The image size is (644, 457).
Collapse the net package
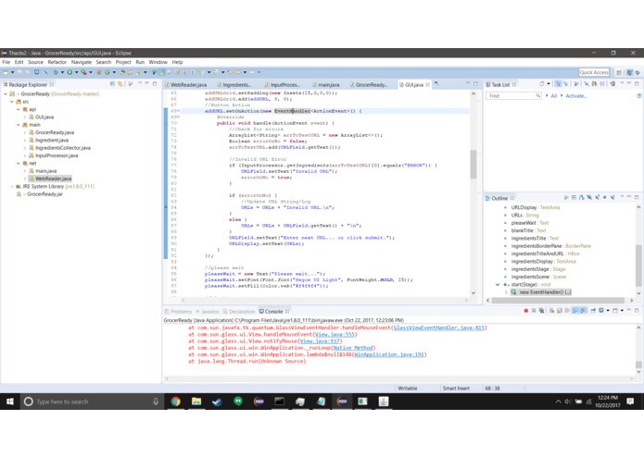click(x=19, y=163)
